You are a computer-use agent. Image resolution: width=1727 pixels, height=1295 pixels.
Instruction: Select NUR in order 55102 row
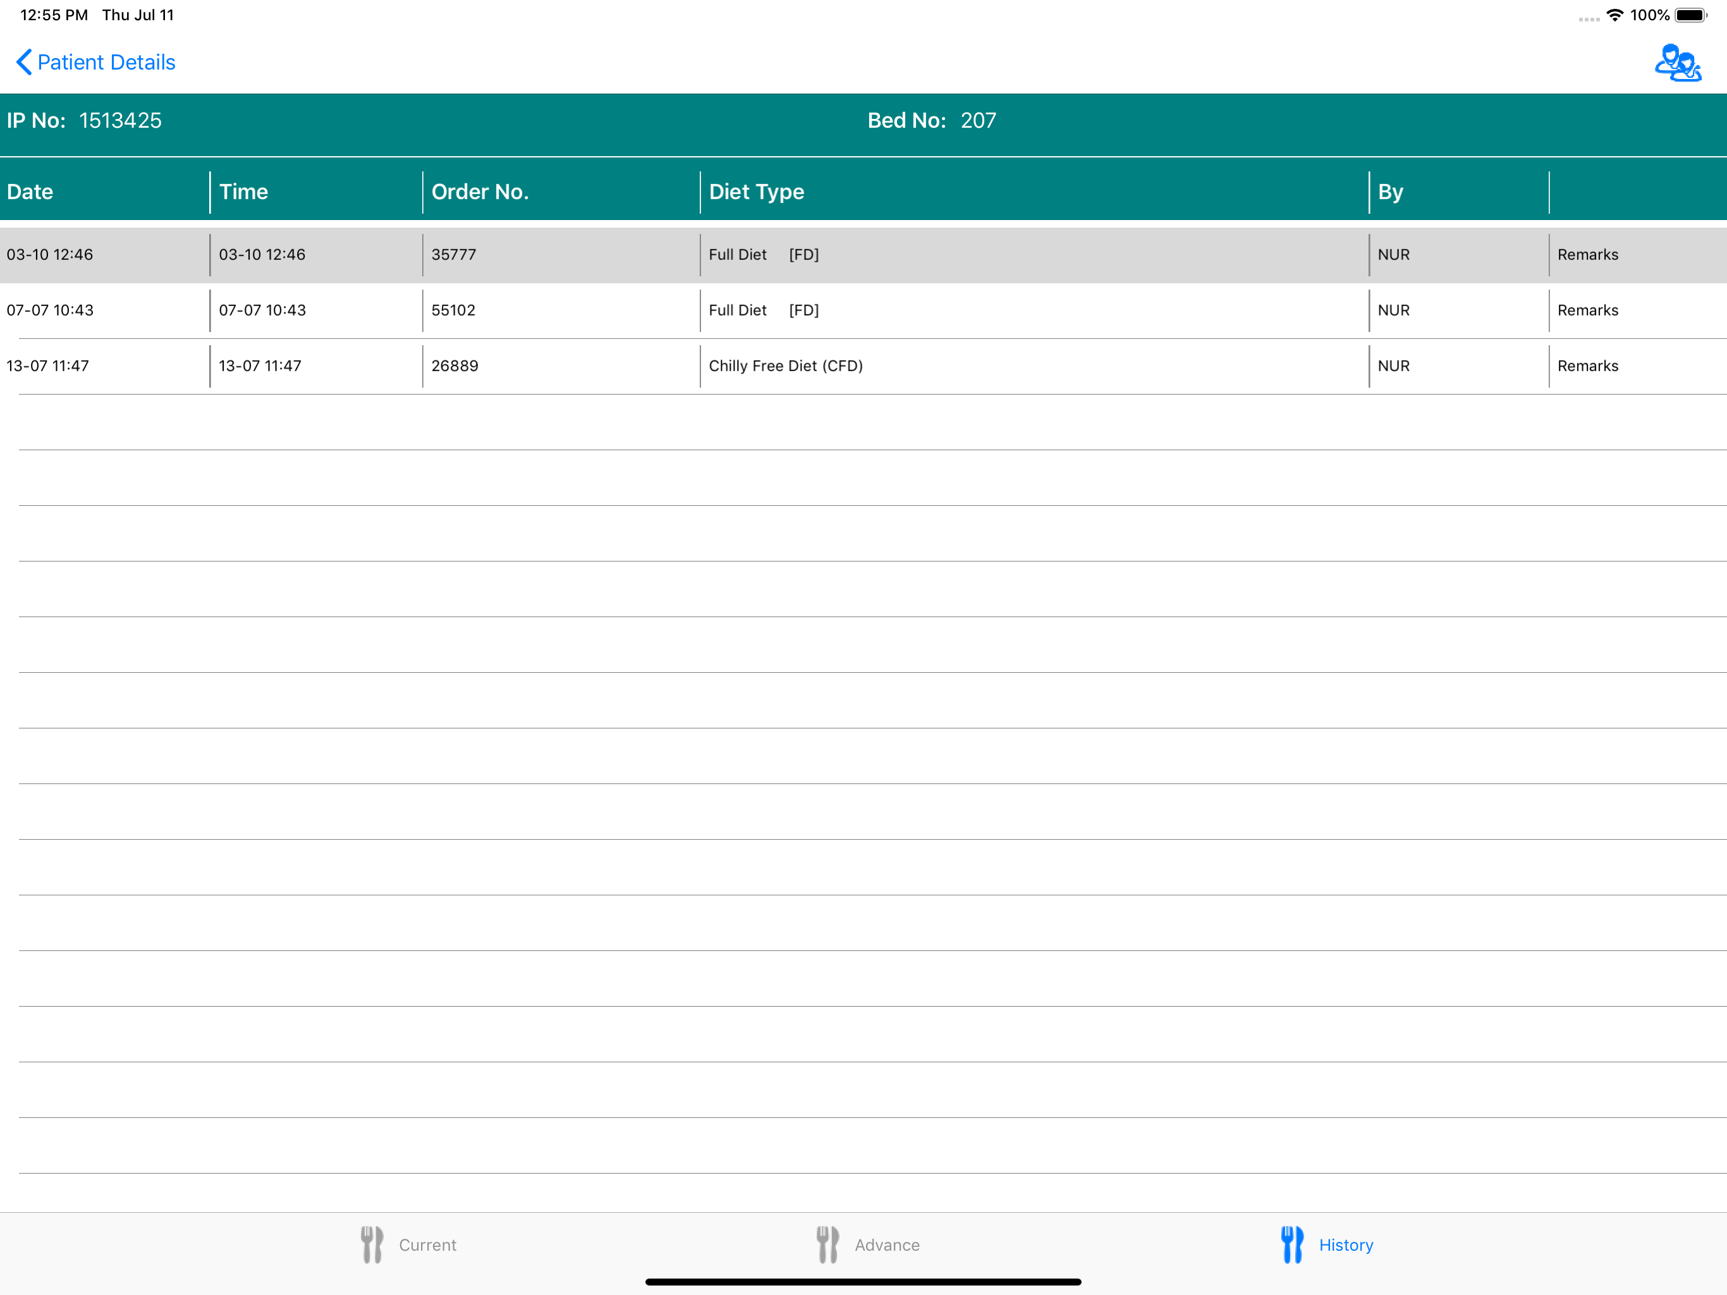coord(1394,310)
